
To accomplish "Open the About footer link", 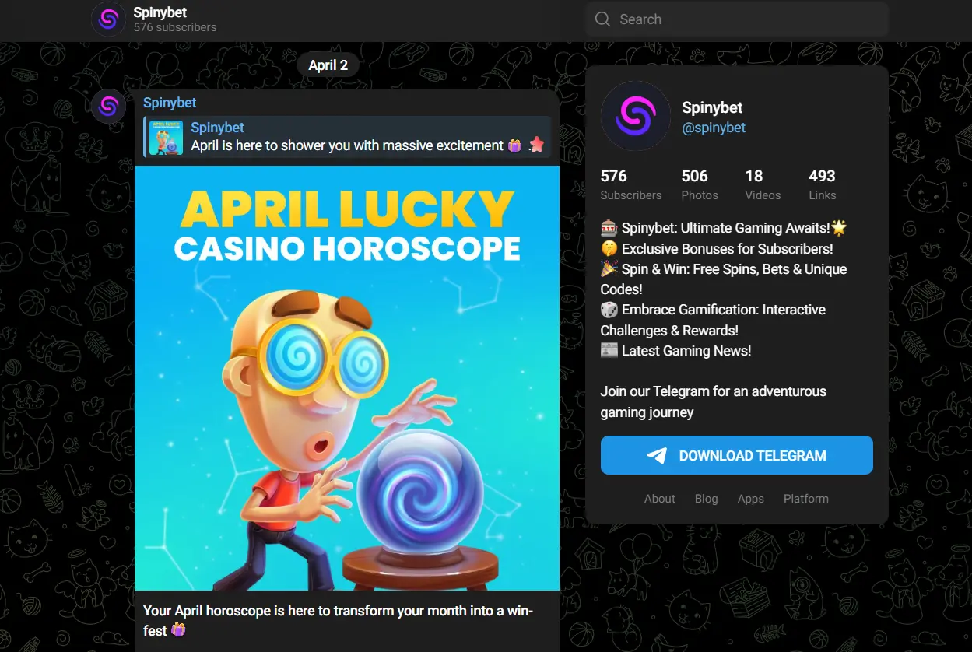I will [x=660, y=499].
